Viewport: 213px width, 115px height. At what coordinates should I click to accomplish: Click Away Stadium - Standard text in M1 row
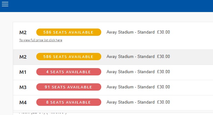click(x=131, y=72)
